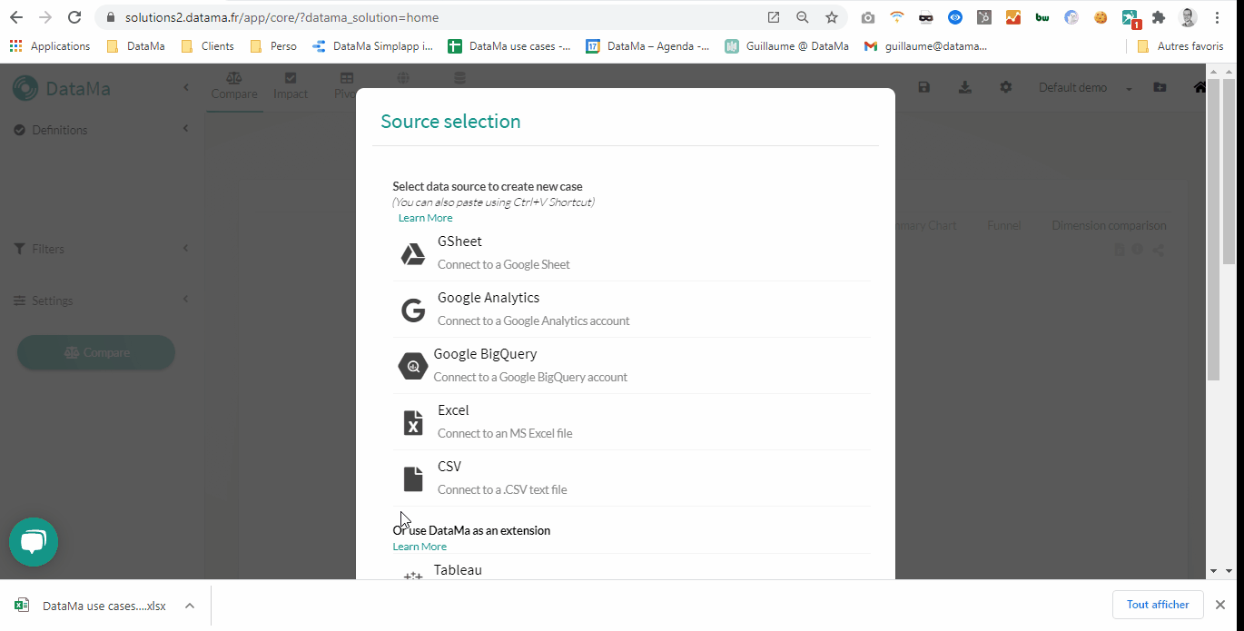Click the DataMa logo in sidebar
Image resolution: width=1244 pixels, height=631 pixels.
point(62,88)
